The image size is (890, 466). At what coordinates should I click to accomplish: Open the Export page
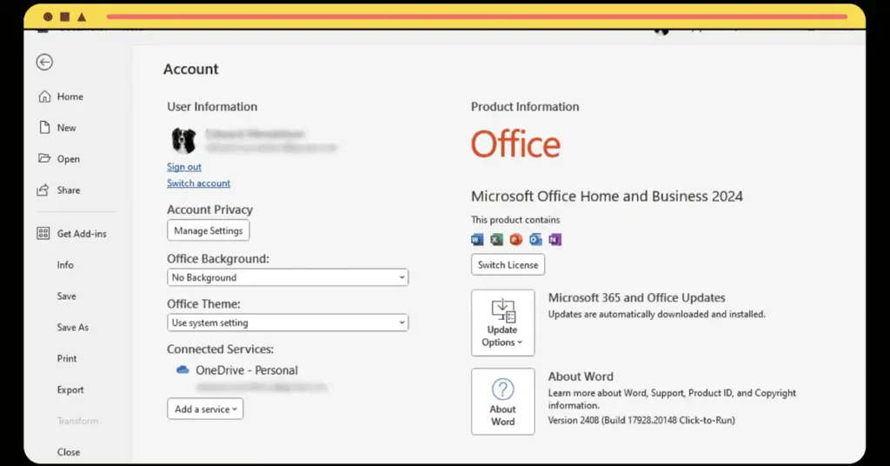[70, 390]
